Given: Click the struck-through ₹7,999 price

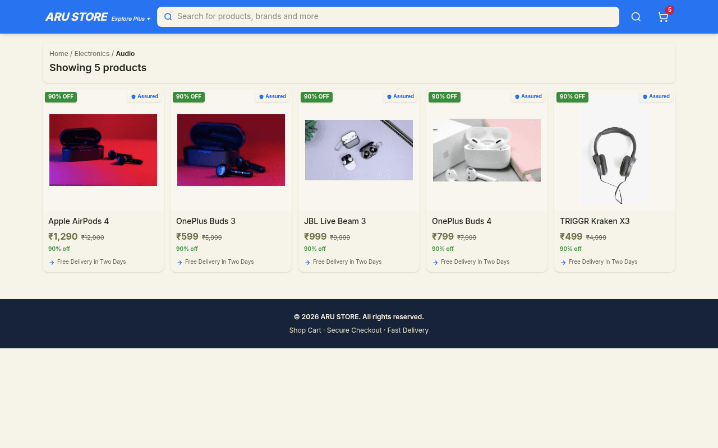Looking at the screenshot, I should click(467, 237).
